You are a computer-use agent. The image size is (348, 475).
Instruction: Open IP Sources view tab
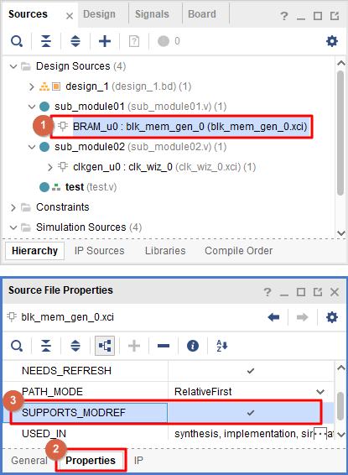pos(99,251)
